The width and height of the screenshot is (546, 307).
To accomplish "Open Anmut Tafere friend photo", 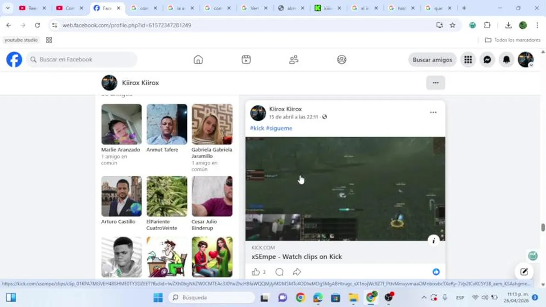I will click(167, 124).
